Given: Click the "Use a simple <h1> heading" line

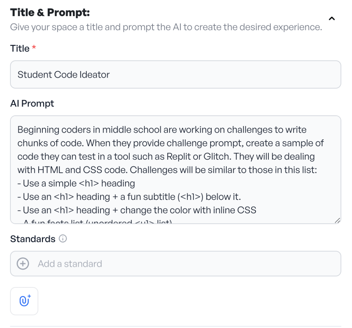Looking at the screenshot, I should (x=76, y=183).
